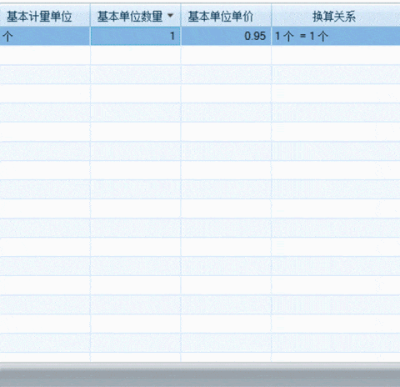Screen dimensions: 400x387
Task: Click empty third-row cell under 基本单位单价
Action: tap(226, 74)
